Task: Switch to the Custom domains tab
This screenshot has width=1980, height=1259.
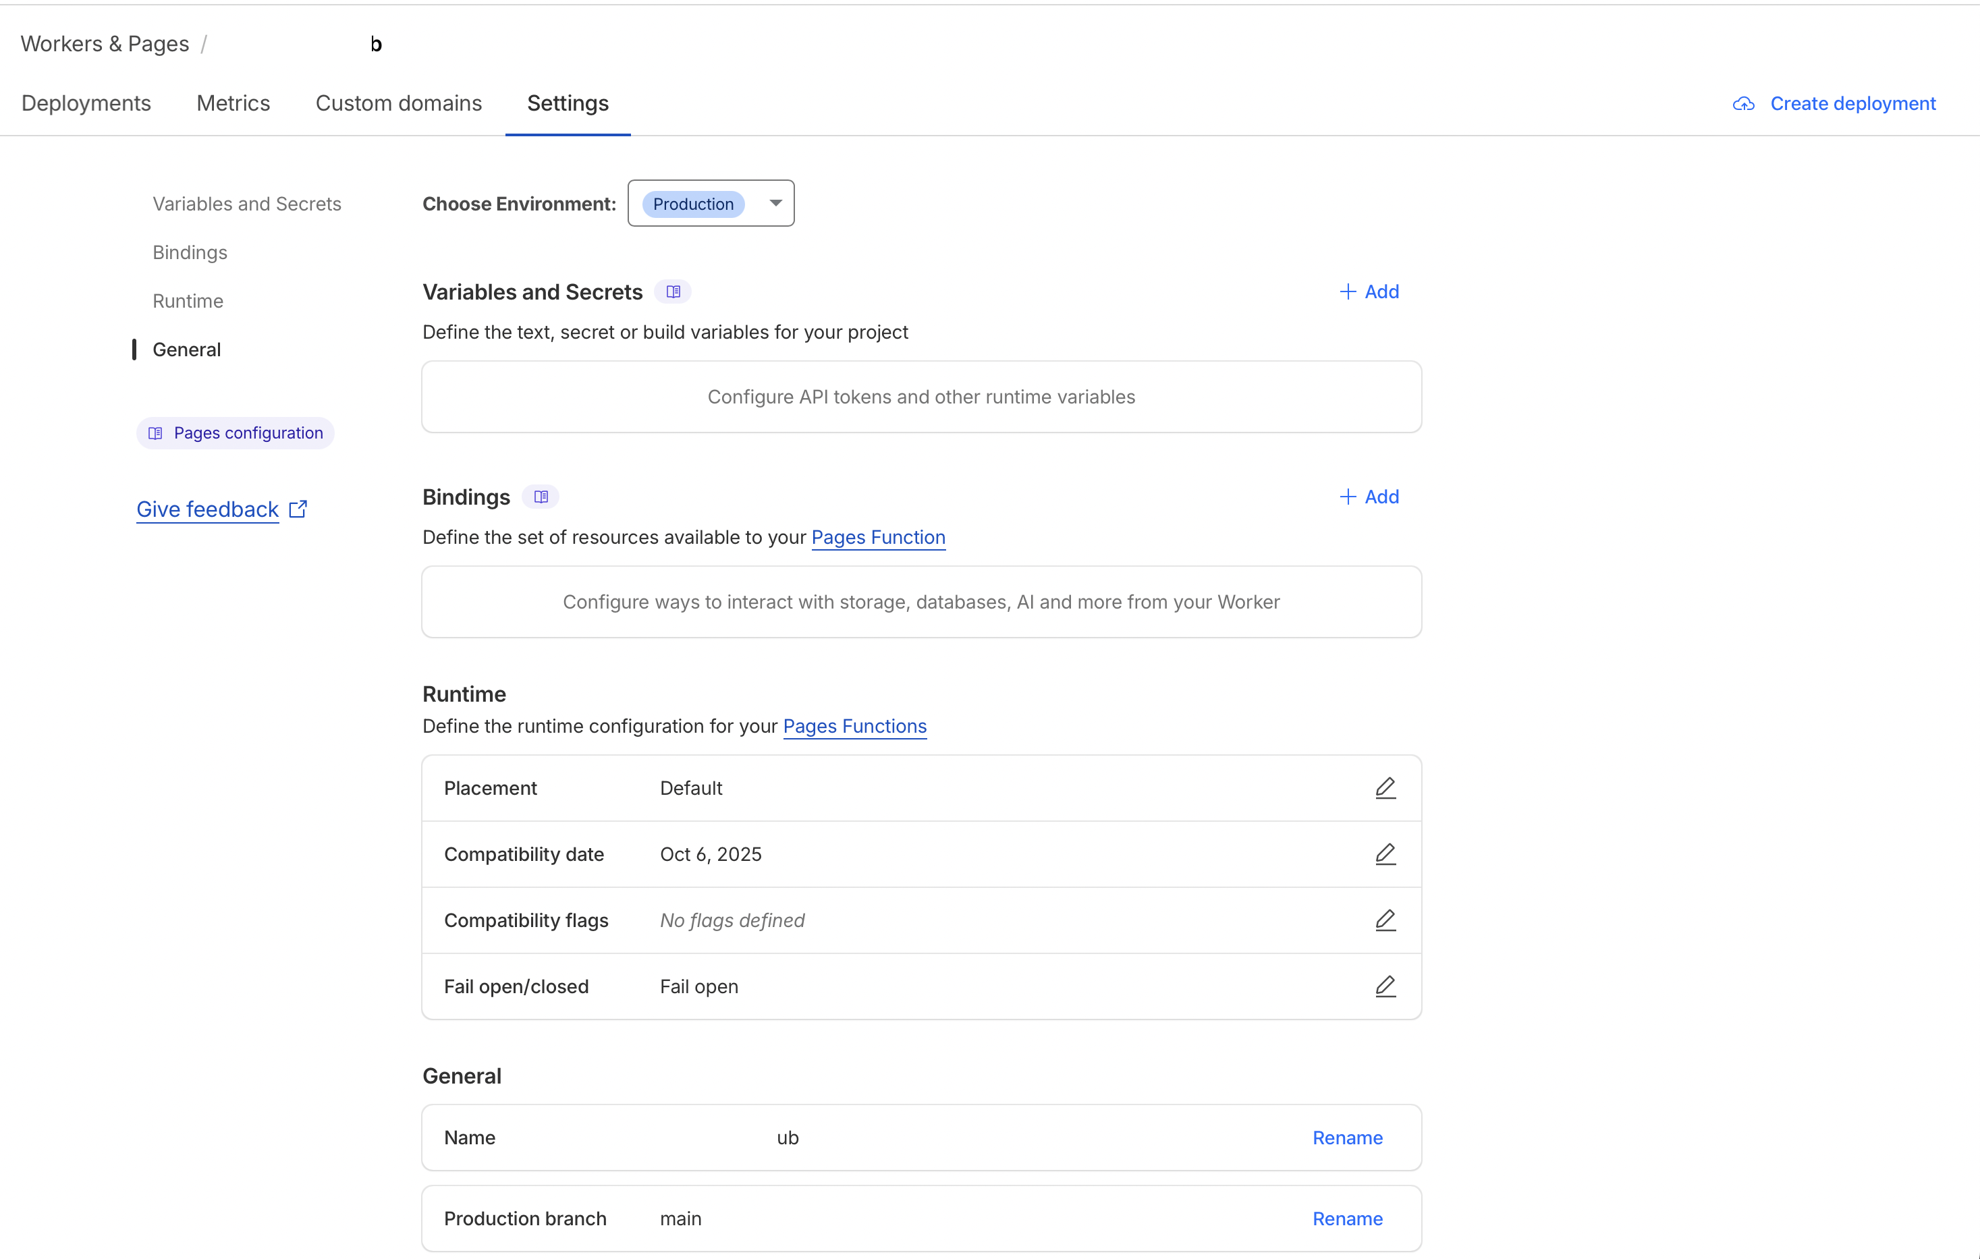Action: [398, 104]
